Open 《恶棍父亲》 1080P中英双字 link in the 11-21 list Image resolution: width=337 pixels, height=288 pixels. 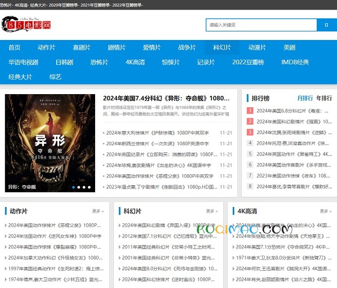160,176
